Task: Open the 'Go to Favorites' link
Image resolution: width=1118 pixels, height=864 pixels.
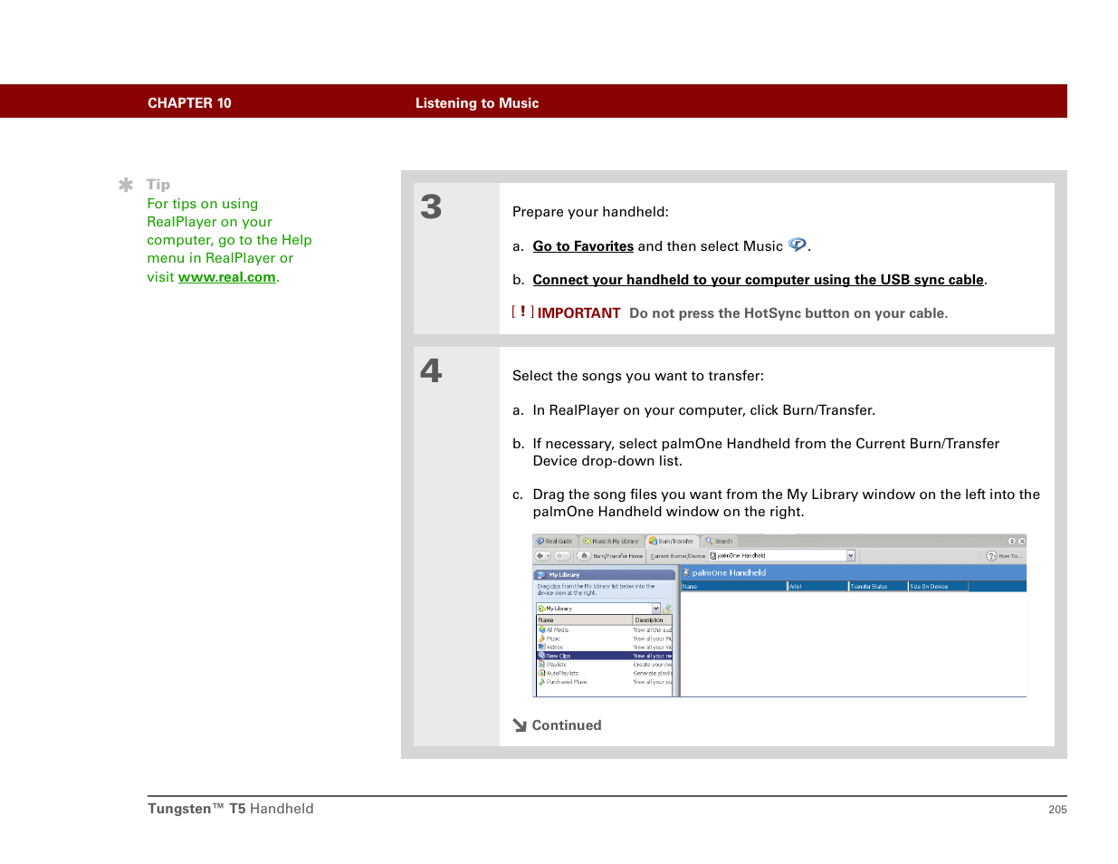Action: coord(583,246)
